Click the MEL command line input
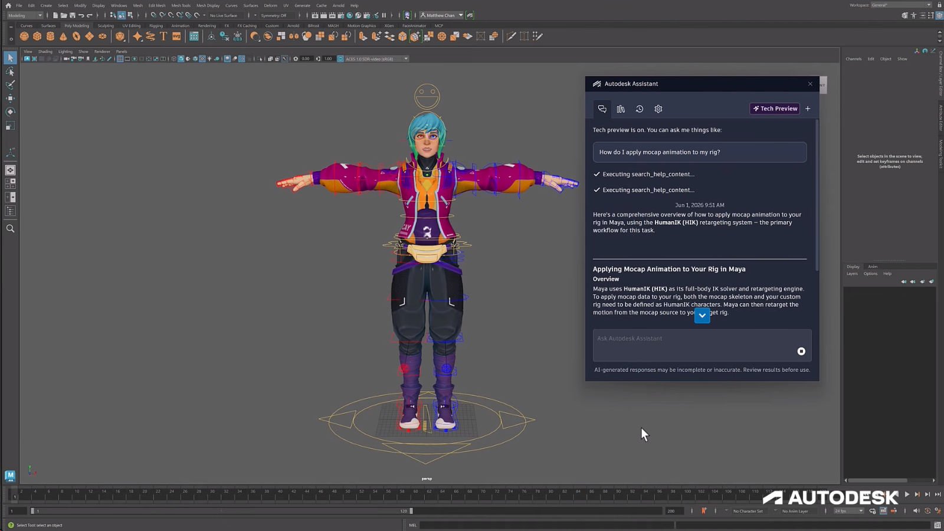944x531 pixels. 546,525
